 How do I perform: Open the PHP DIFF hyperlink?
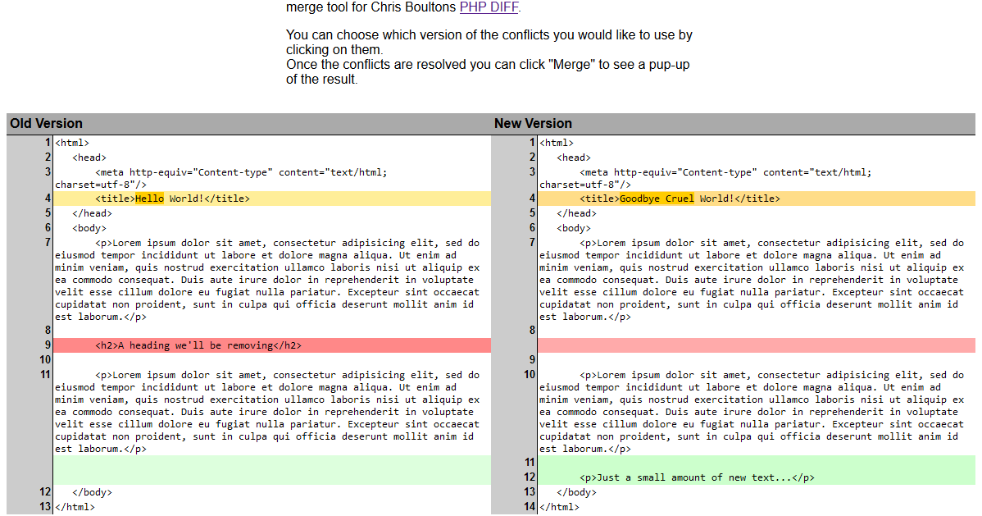pyautogui.click(x=488, y=7)
